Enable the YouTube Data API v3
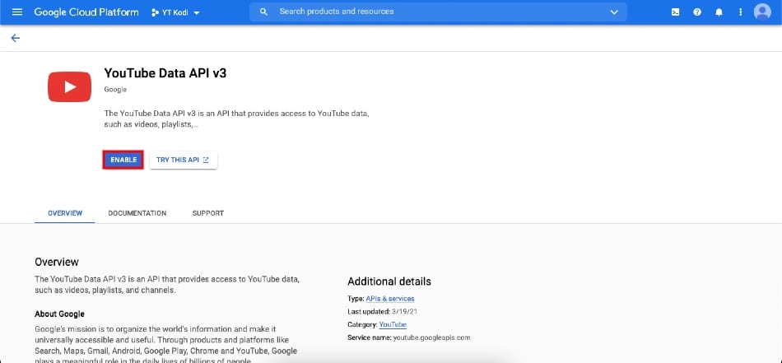 pos(123,160)
